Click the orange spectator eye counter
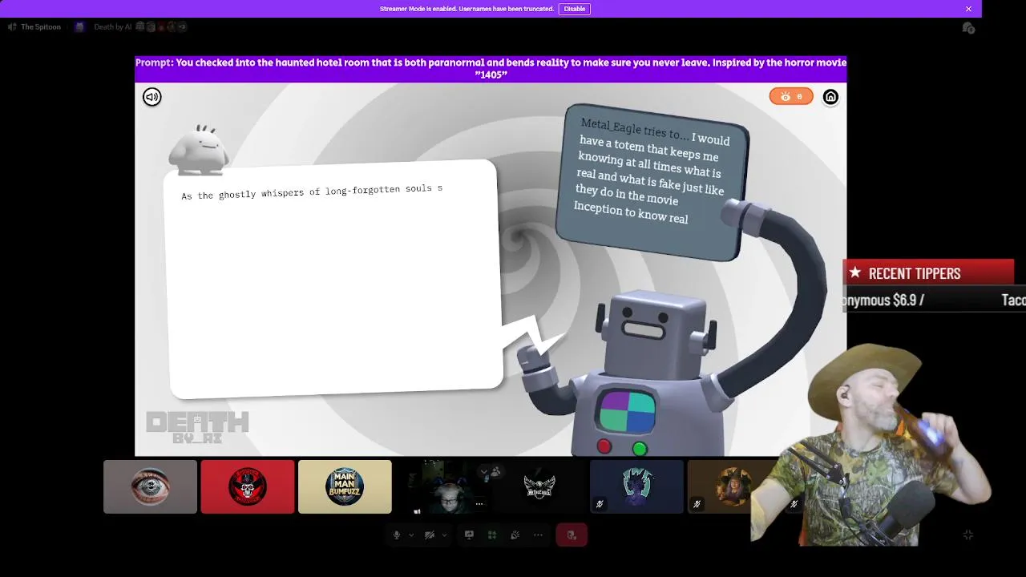The image size is (1026, 577). [791, 96]
